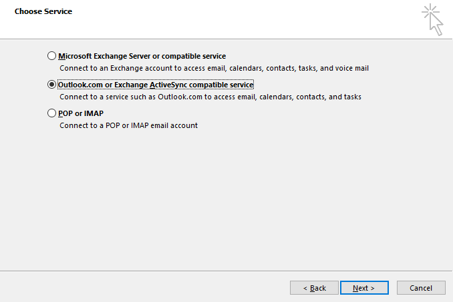Click the words 'and tasks' in Outlook.com description
The height and width of the screenshot is (302, 453).
pyautogui.click(x=345, y=97)
